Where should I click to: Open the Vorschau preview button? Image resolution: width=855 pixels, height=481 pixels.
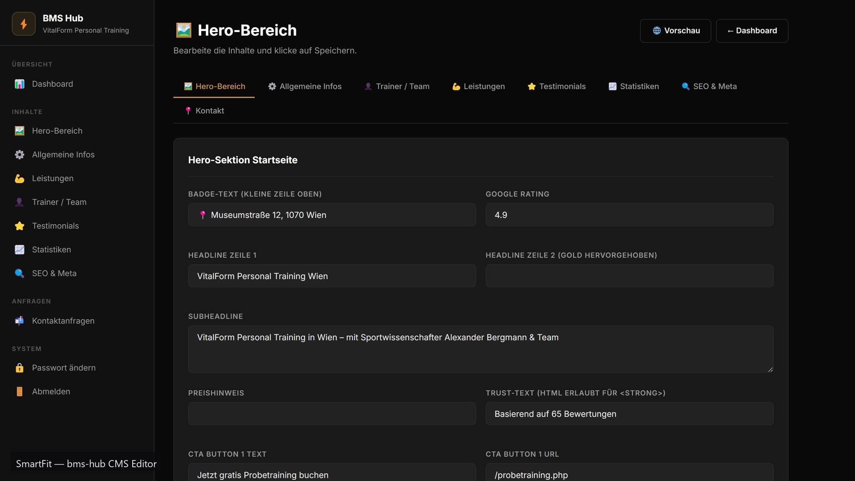point(676,31)
